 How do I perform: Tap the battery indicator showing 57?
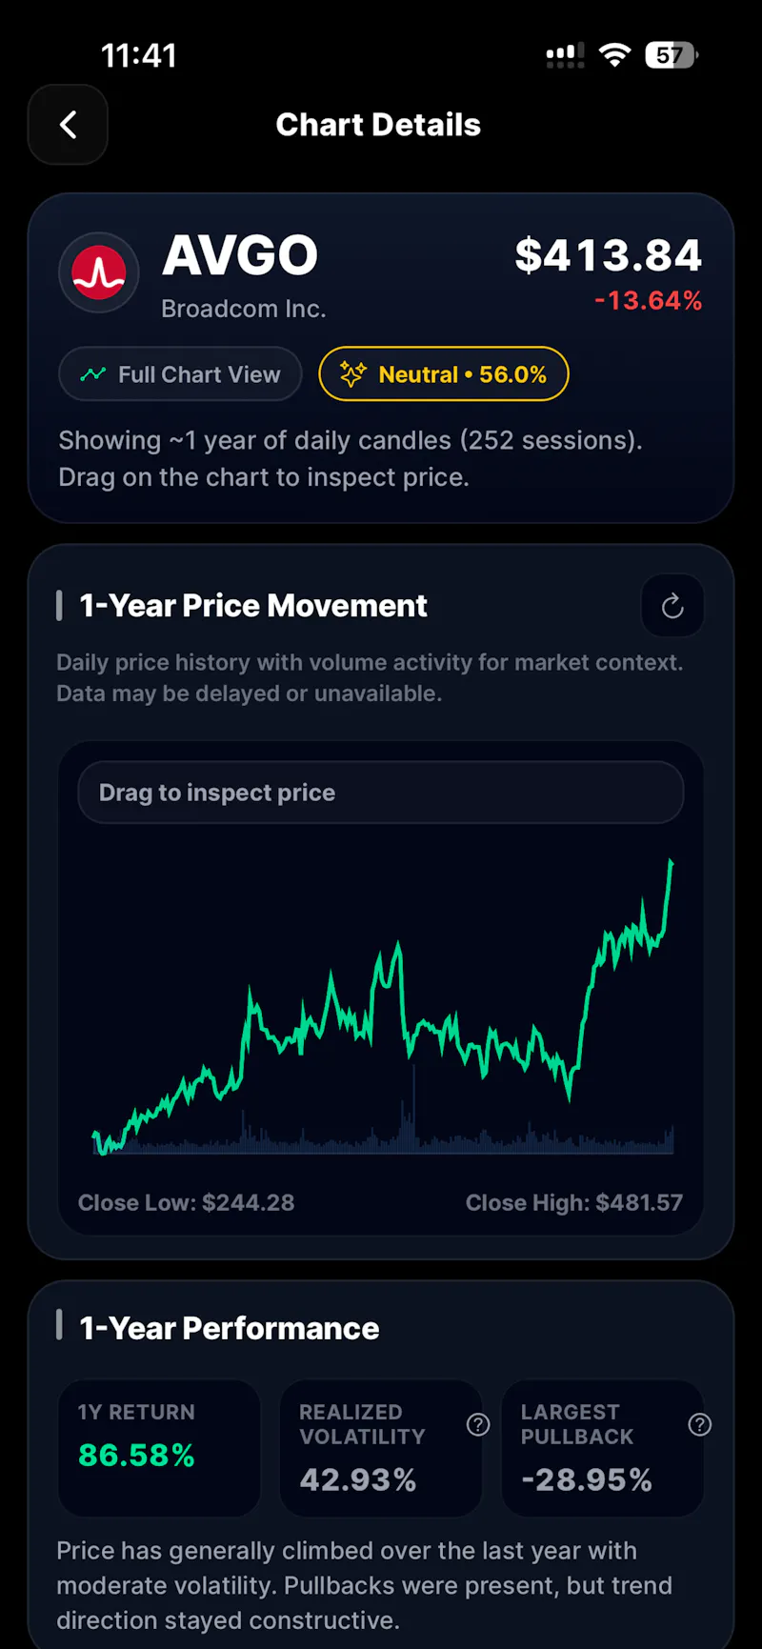click(672, 55)
